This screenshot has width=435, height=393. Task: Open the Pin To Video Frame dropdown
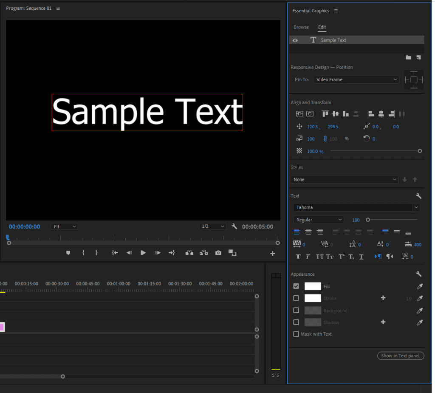(x=356, y=79)
